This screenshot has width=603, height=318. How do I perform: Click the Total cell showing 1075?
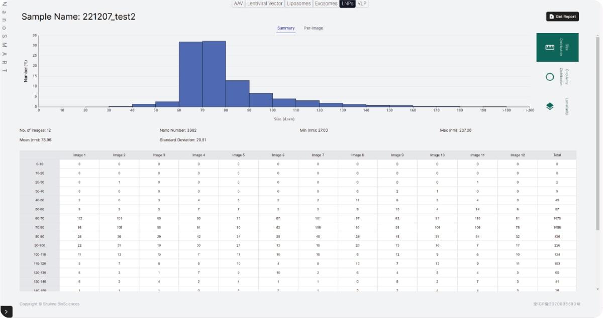[x=557, y=218]
